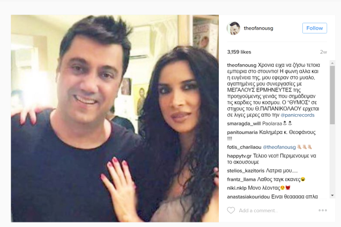Viewport: 341px width, 227px height.
Task: View the 3,159 likes list
Action: (x=239, y=52)
